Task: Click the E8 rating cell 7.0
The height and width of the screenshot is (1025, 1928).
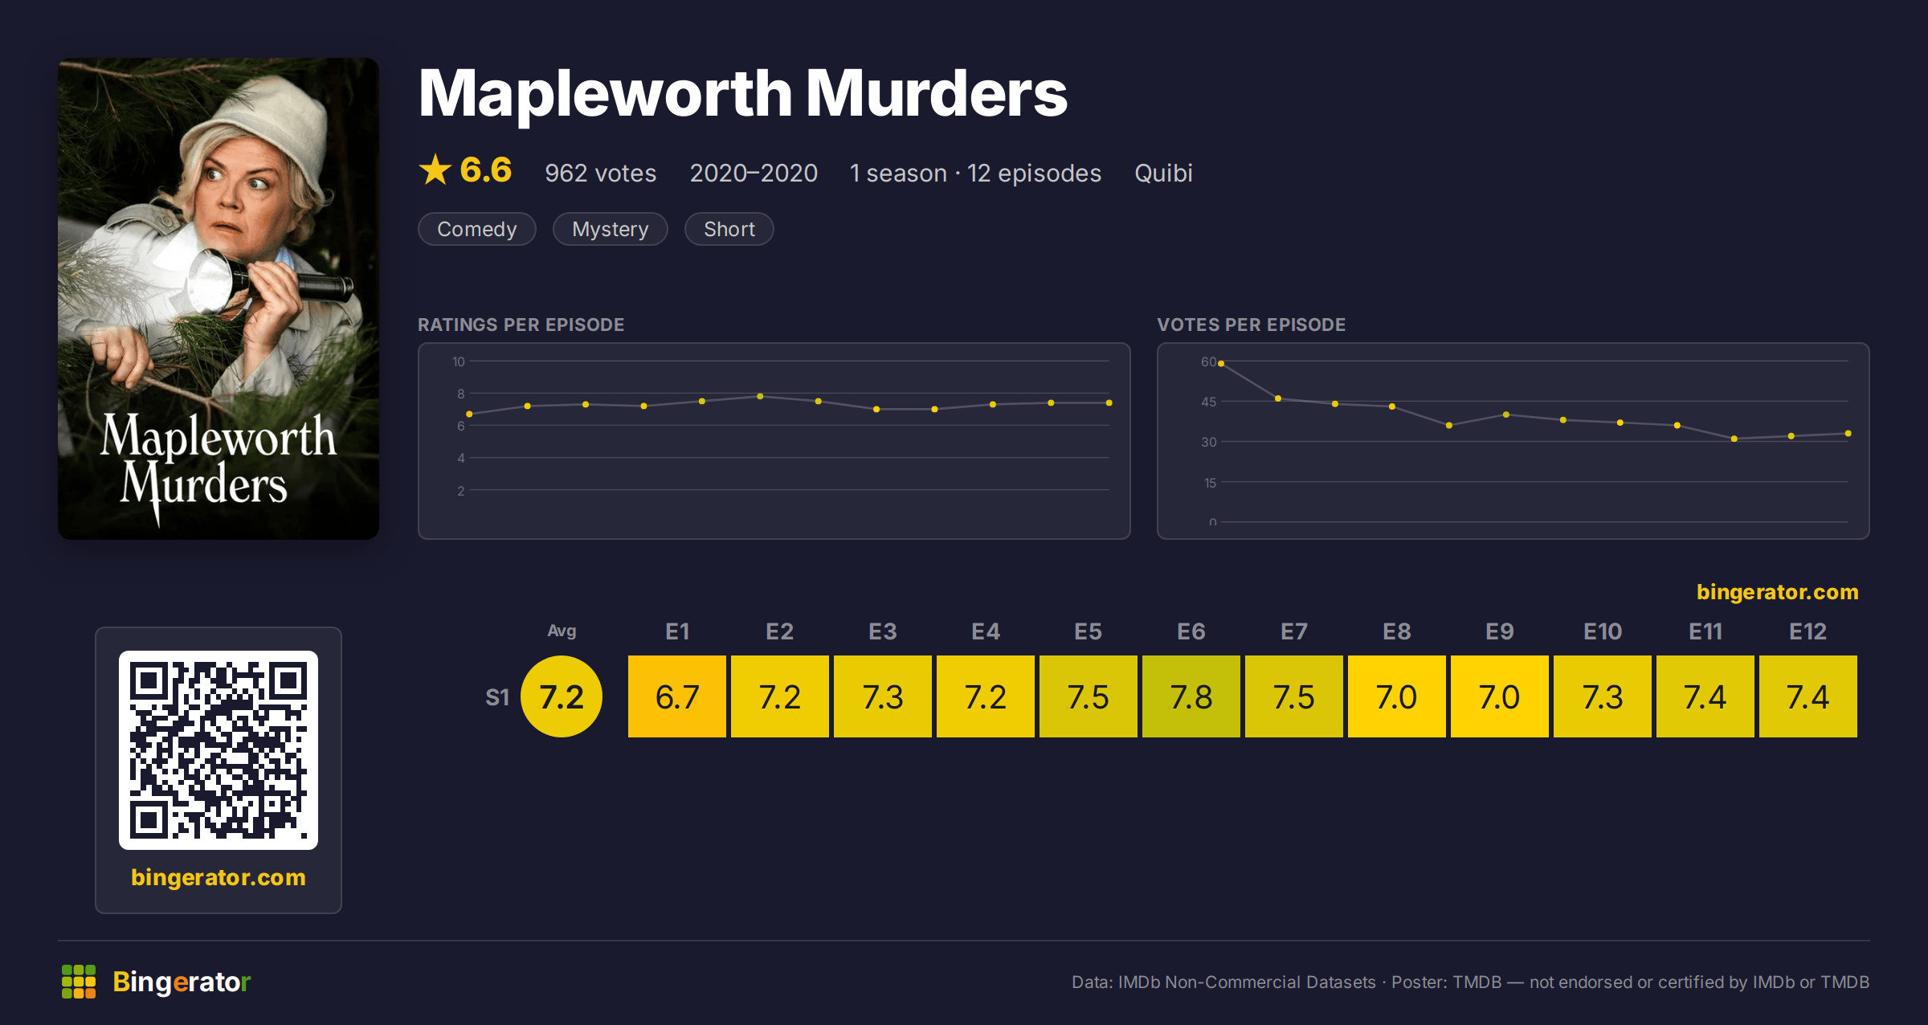Action: (x=1397, y=696)
